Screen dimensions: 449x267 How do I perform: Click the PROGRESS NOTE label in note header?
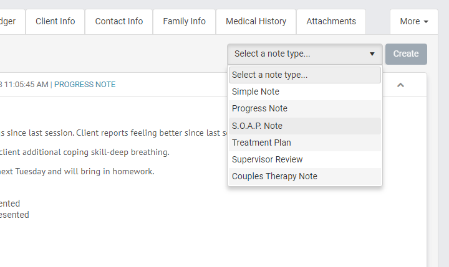[85, 85]
